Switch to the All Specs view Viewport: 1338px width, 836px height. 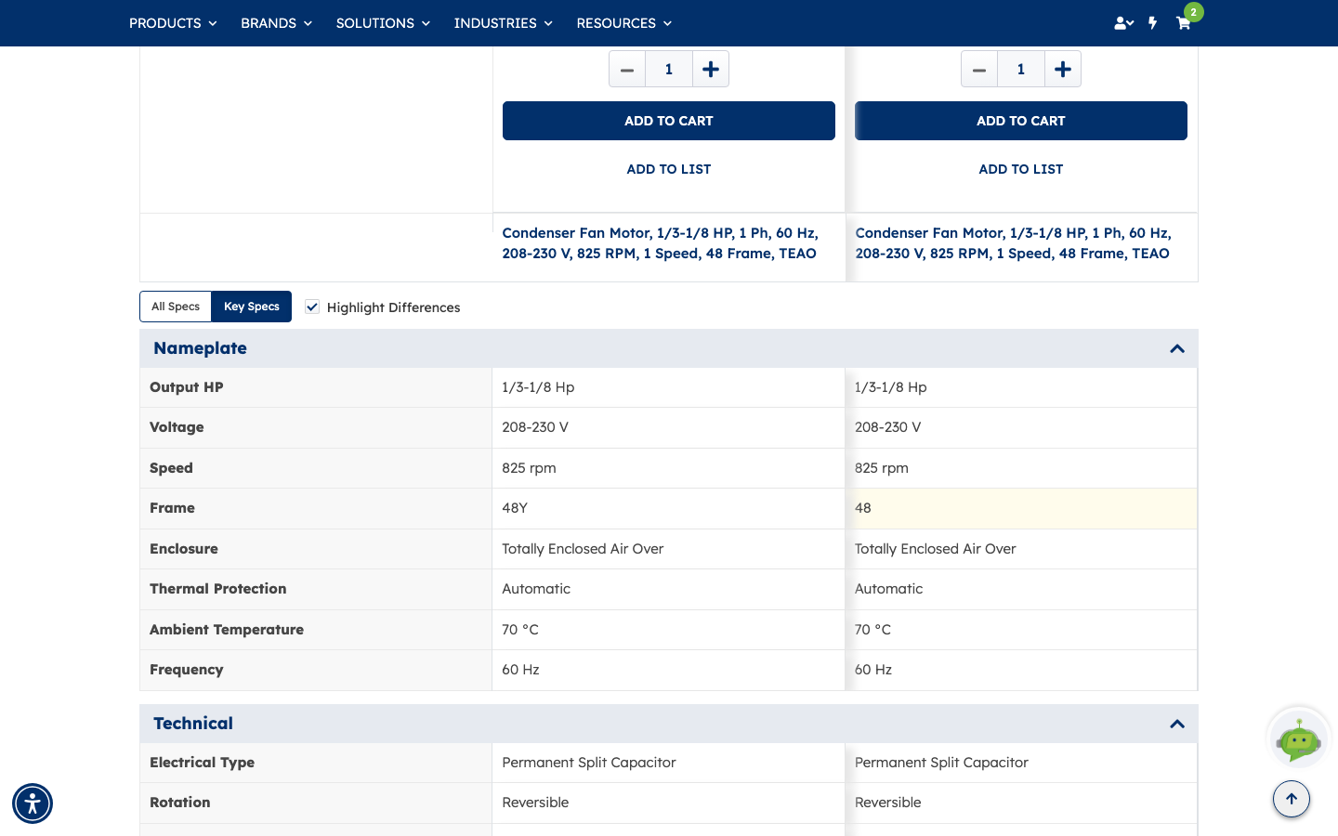pyautogui.click(x=176, y=307)
